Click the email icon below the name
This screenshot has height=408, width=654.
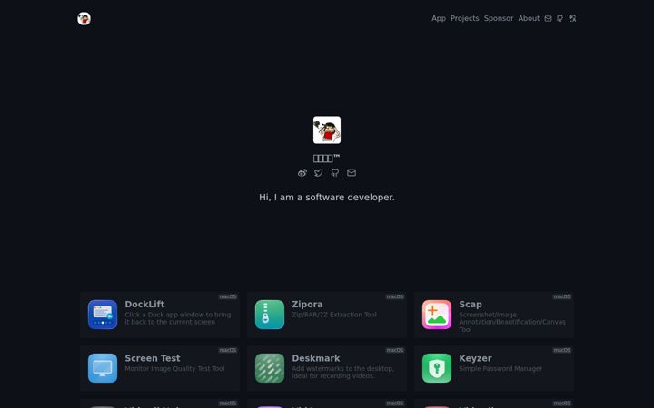click(x=352, y=173)
